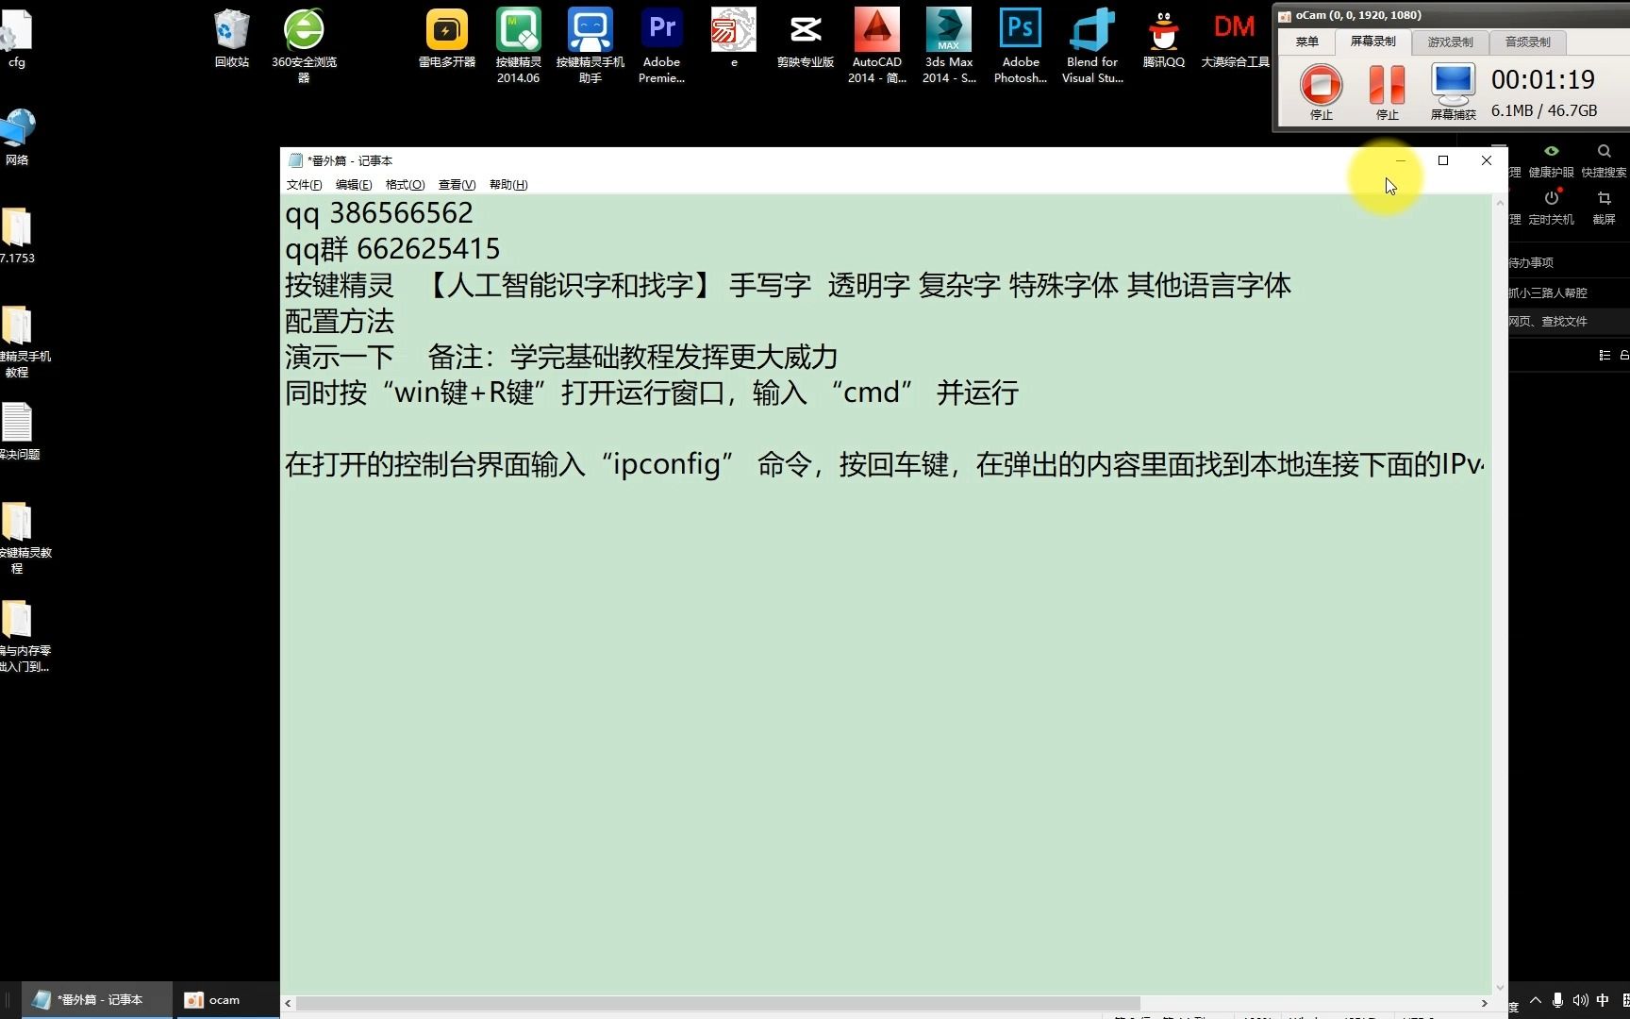Image resolution: width=1630 pixels, height=1019 pixels.
Task: Click the 屏幕捕获 screen capture monitor icon
Action: [1453, 85]
